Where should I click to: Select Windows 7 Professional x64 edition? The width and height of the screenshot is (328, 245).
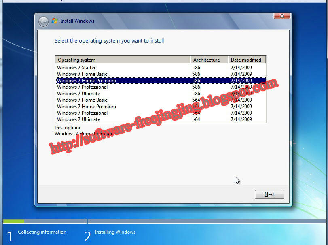click(x=83, y=113)
